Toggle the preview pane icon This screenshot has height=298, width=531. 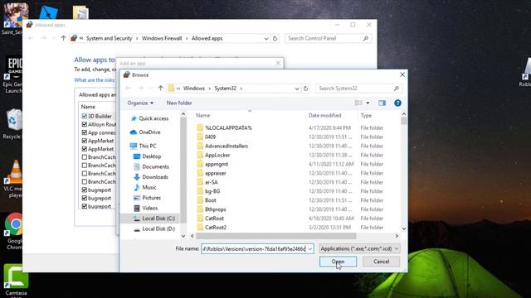[382, 103]
